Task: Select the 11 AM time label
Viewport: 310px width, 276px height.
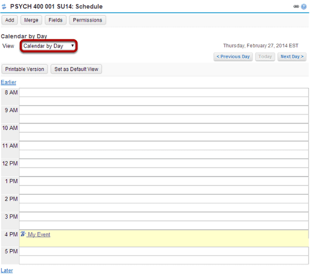Action: [10, 146]
